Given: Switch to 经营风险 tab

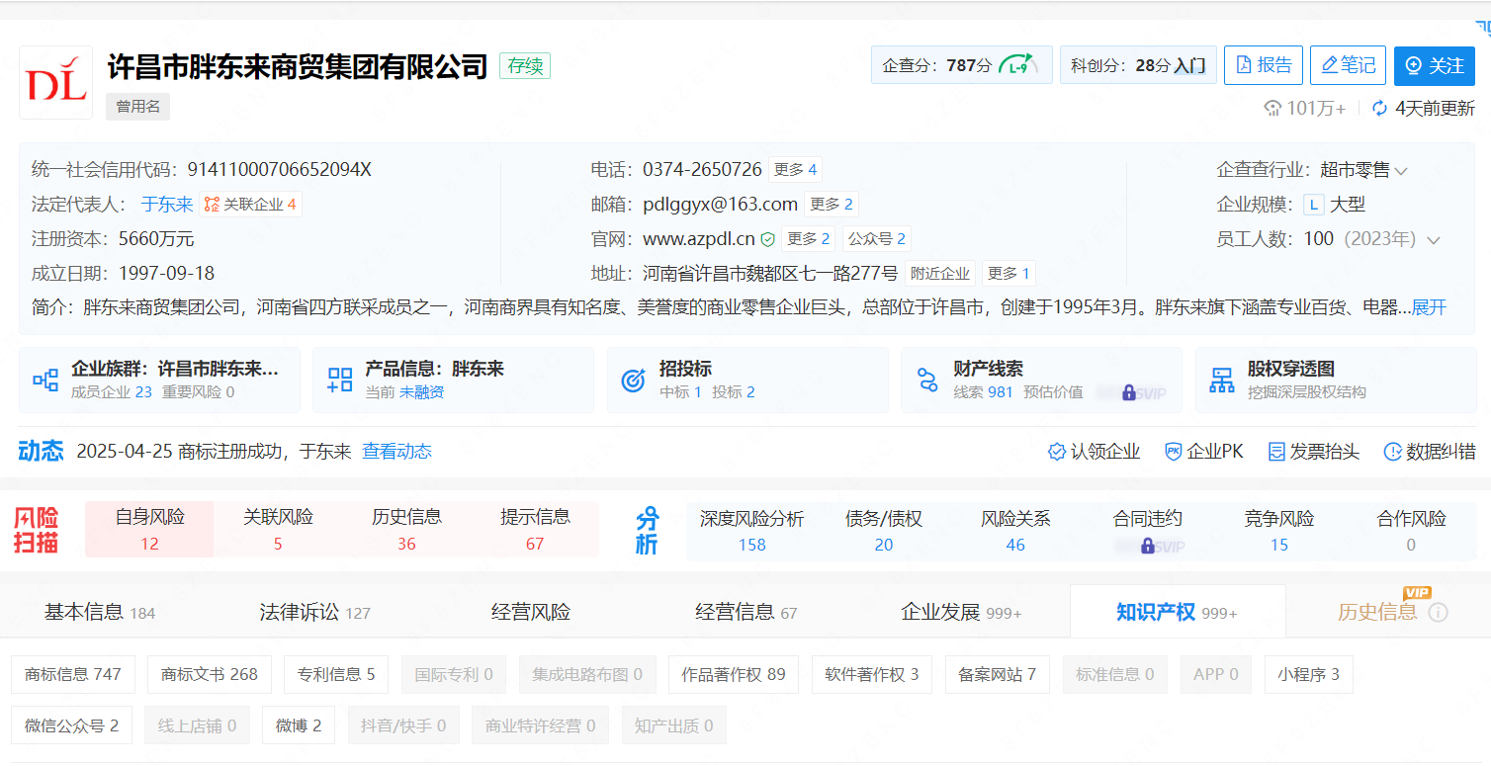Looking at the screenshot, I should tap(531, 612).
